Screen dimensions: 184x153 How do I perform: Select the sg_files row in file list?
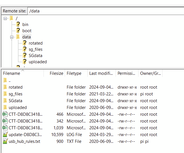(16, 94)
